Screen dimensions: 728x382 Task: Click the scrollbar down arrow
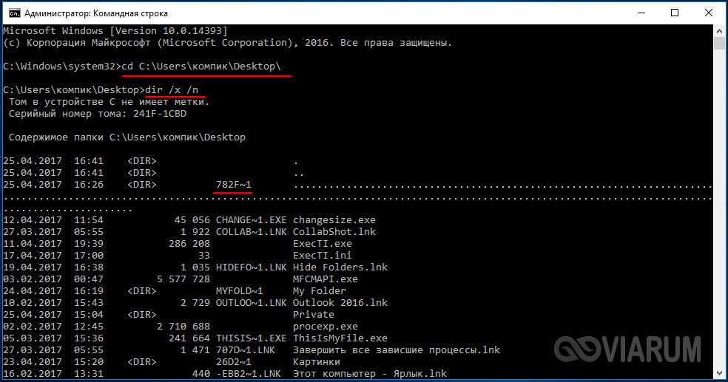[719, 372]
